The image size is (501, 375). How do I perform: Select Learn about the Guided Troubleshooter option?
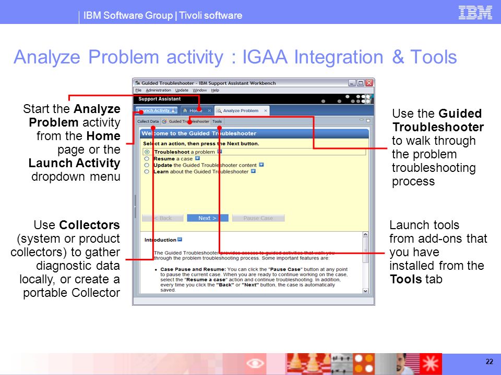tap(147, 171)
